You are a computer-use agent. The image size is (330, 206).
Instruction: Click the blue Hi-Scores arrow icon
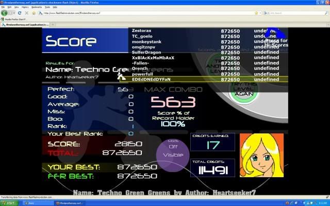[x=273, y=33]
